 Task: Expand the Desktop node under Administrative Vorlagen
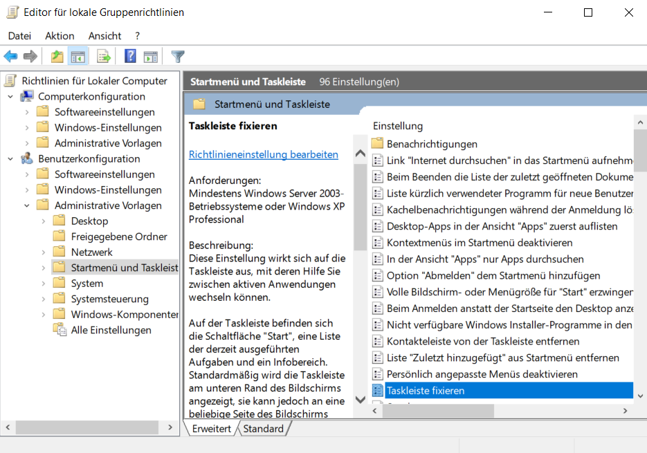click(44, 221)
